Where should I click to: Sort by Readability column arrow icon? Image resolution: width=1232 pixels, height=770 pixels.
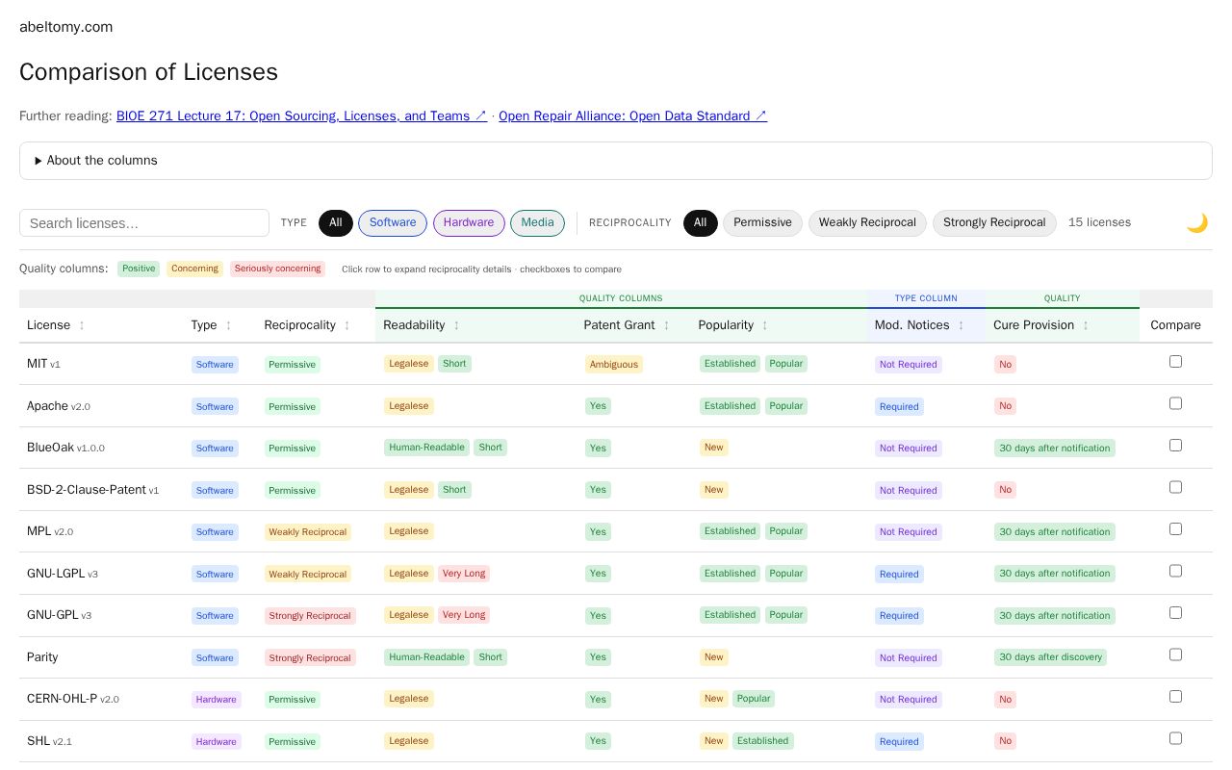point(456,325)
